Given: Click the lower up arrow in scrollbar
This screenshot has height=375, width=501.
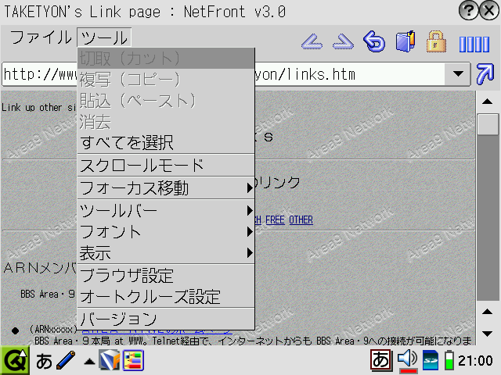Looking at the screenshot, I should click(x=487, y=312).
